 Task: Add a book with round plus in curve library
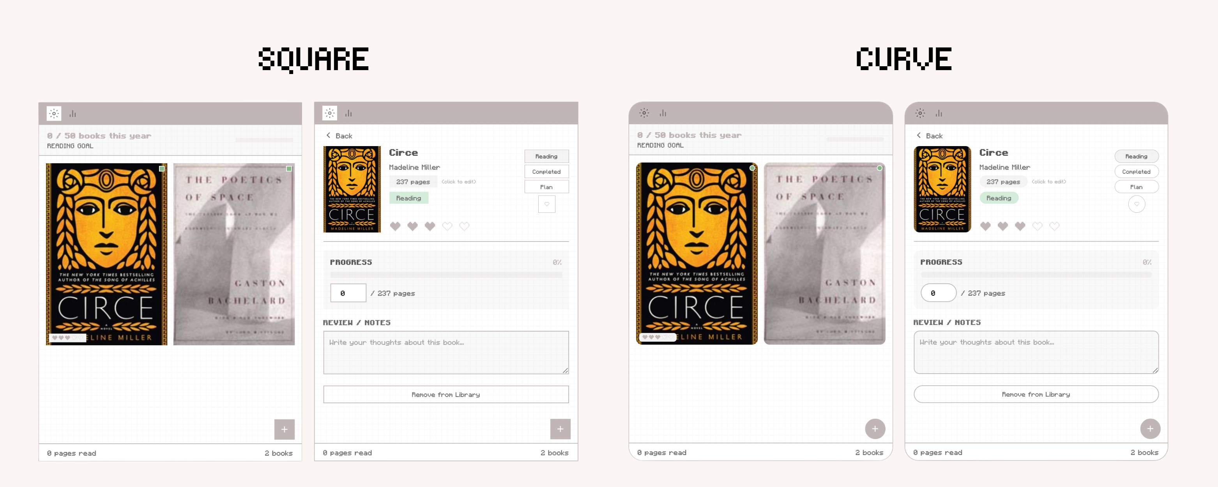pyautogui.click(x=875, y=429)
